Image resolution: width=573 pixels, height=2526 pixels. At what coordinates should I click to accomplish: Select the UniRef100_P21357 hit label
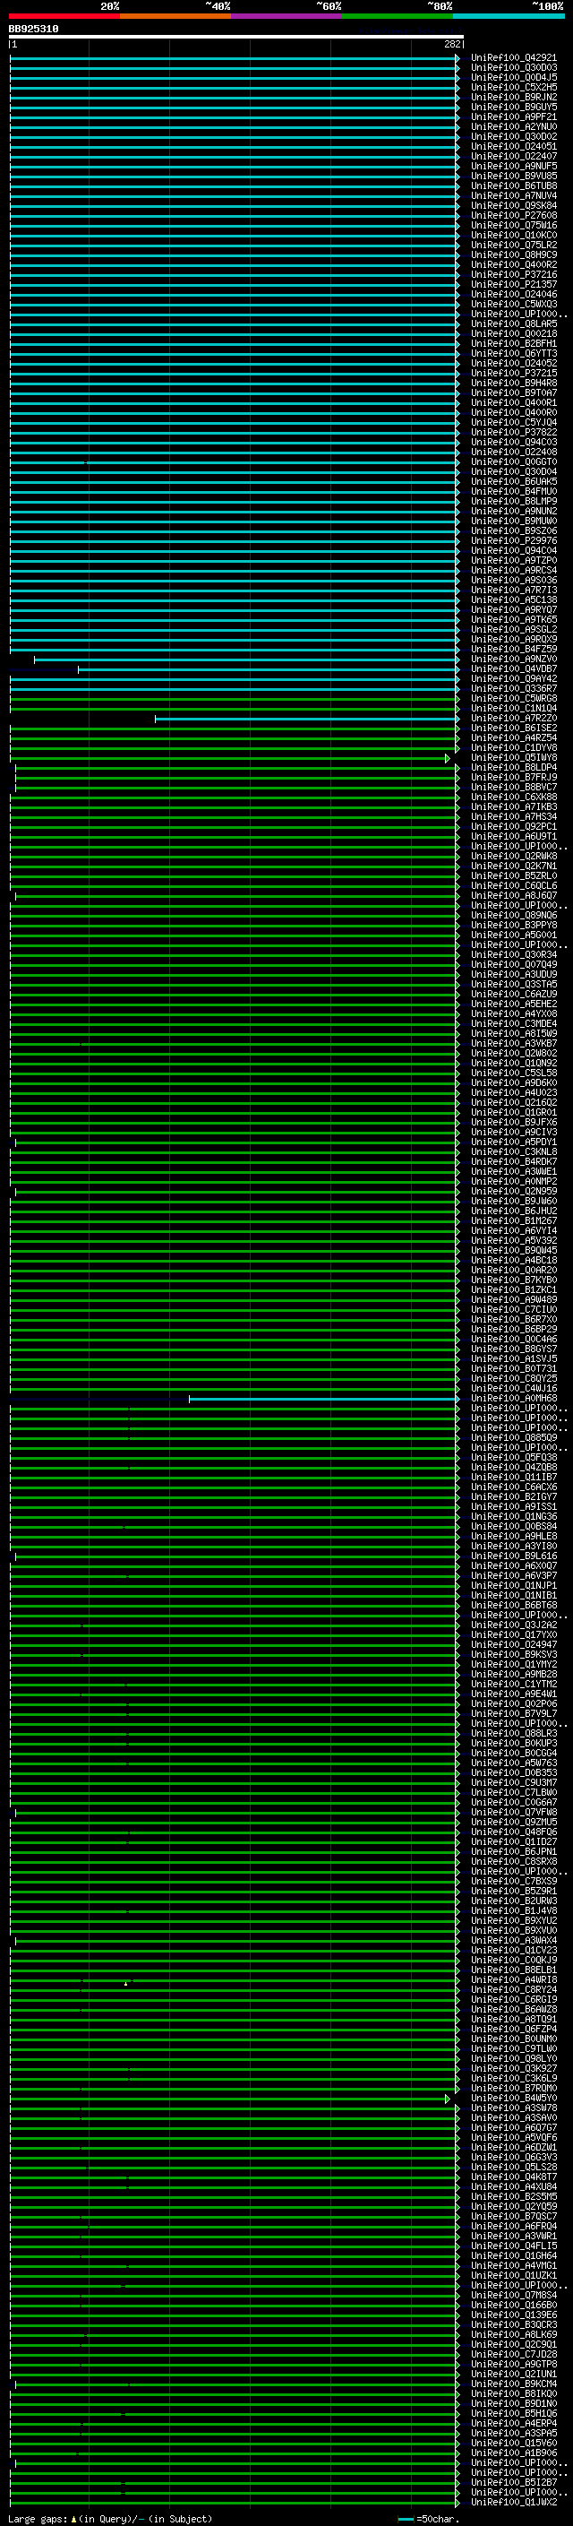click(514, 284)
